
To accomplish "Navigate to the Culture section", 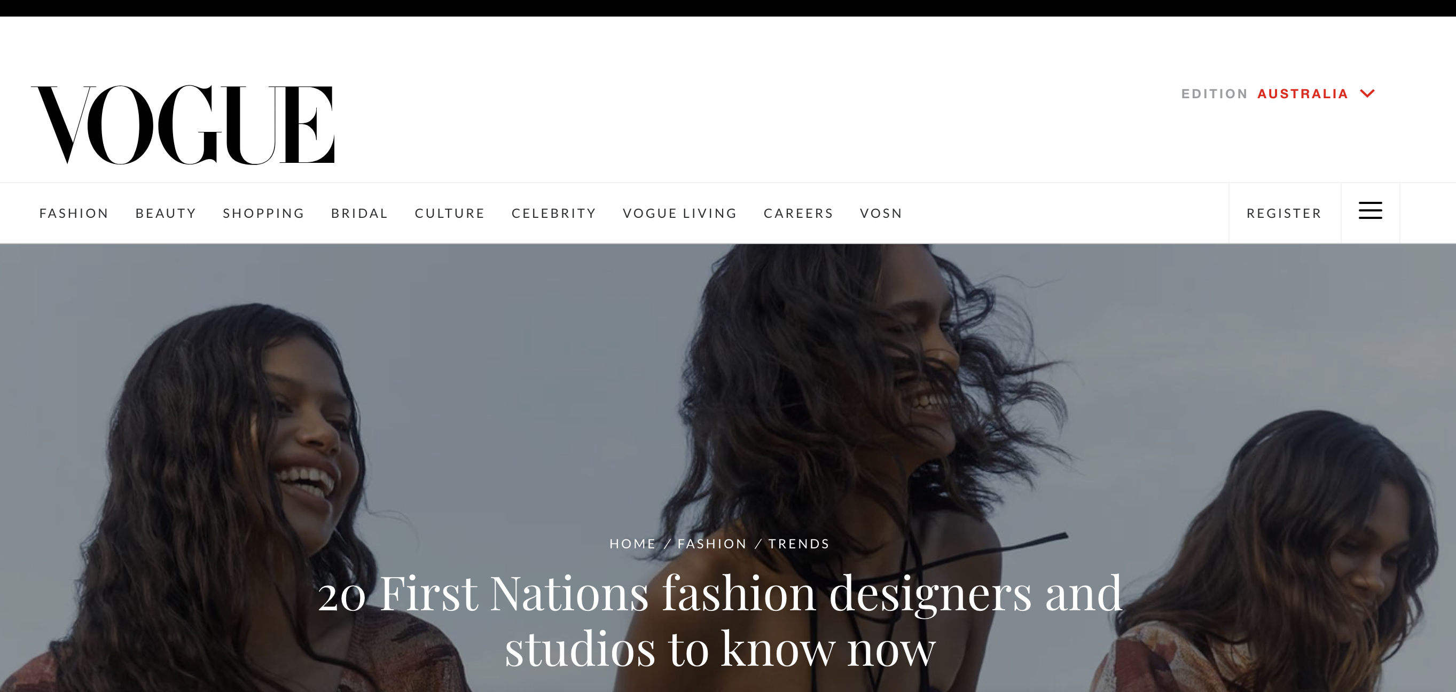I will (450, 214).
